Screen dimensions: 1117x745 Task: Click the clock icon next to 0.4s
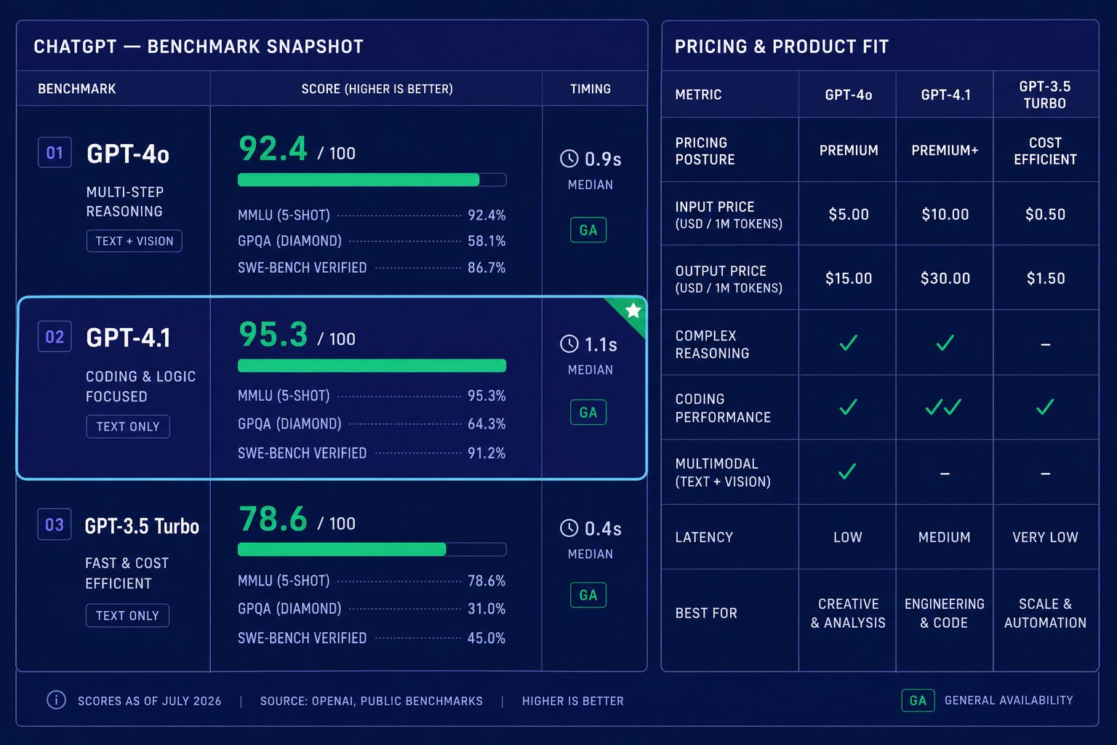(569, 528)
